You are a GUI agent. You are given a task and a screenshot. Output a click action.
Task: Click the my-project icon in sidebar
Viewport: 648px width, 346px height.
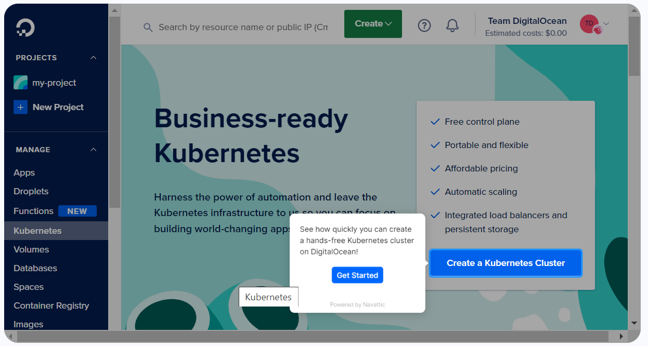pyautogui.click(x=21, y=83)
